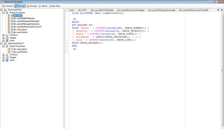Screen dimensions: 224x129
Task: Close the active editor tab
Action: coord(222,10)
